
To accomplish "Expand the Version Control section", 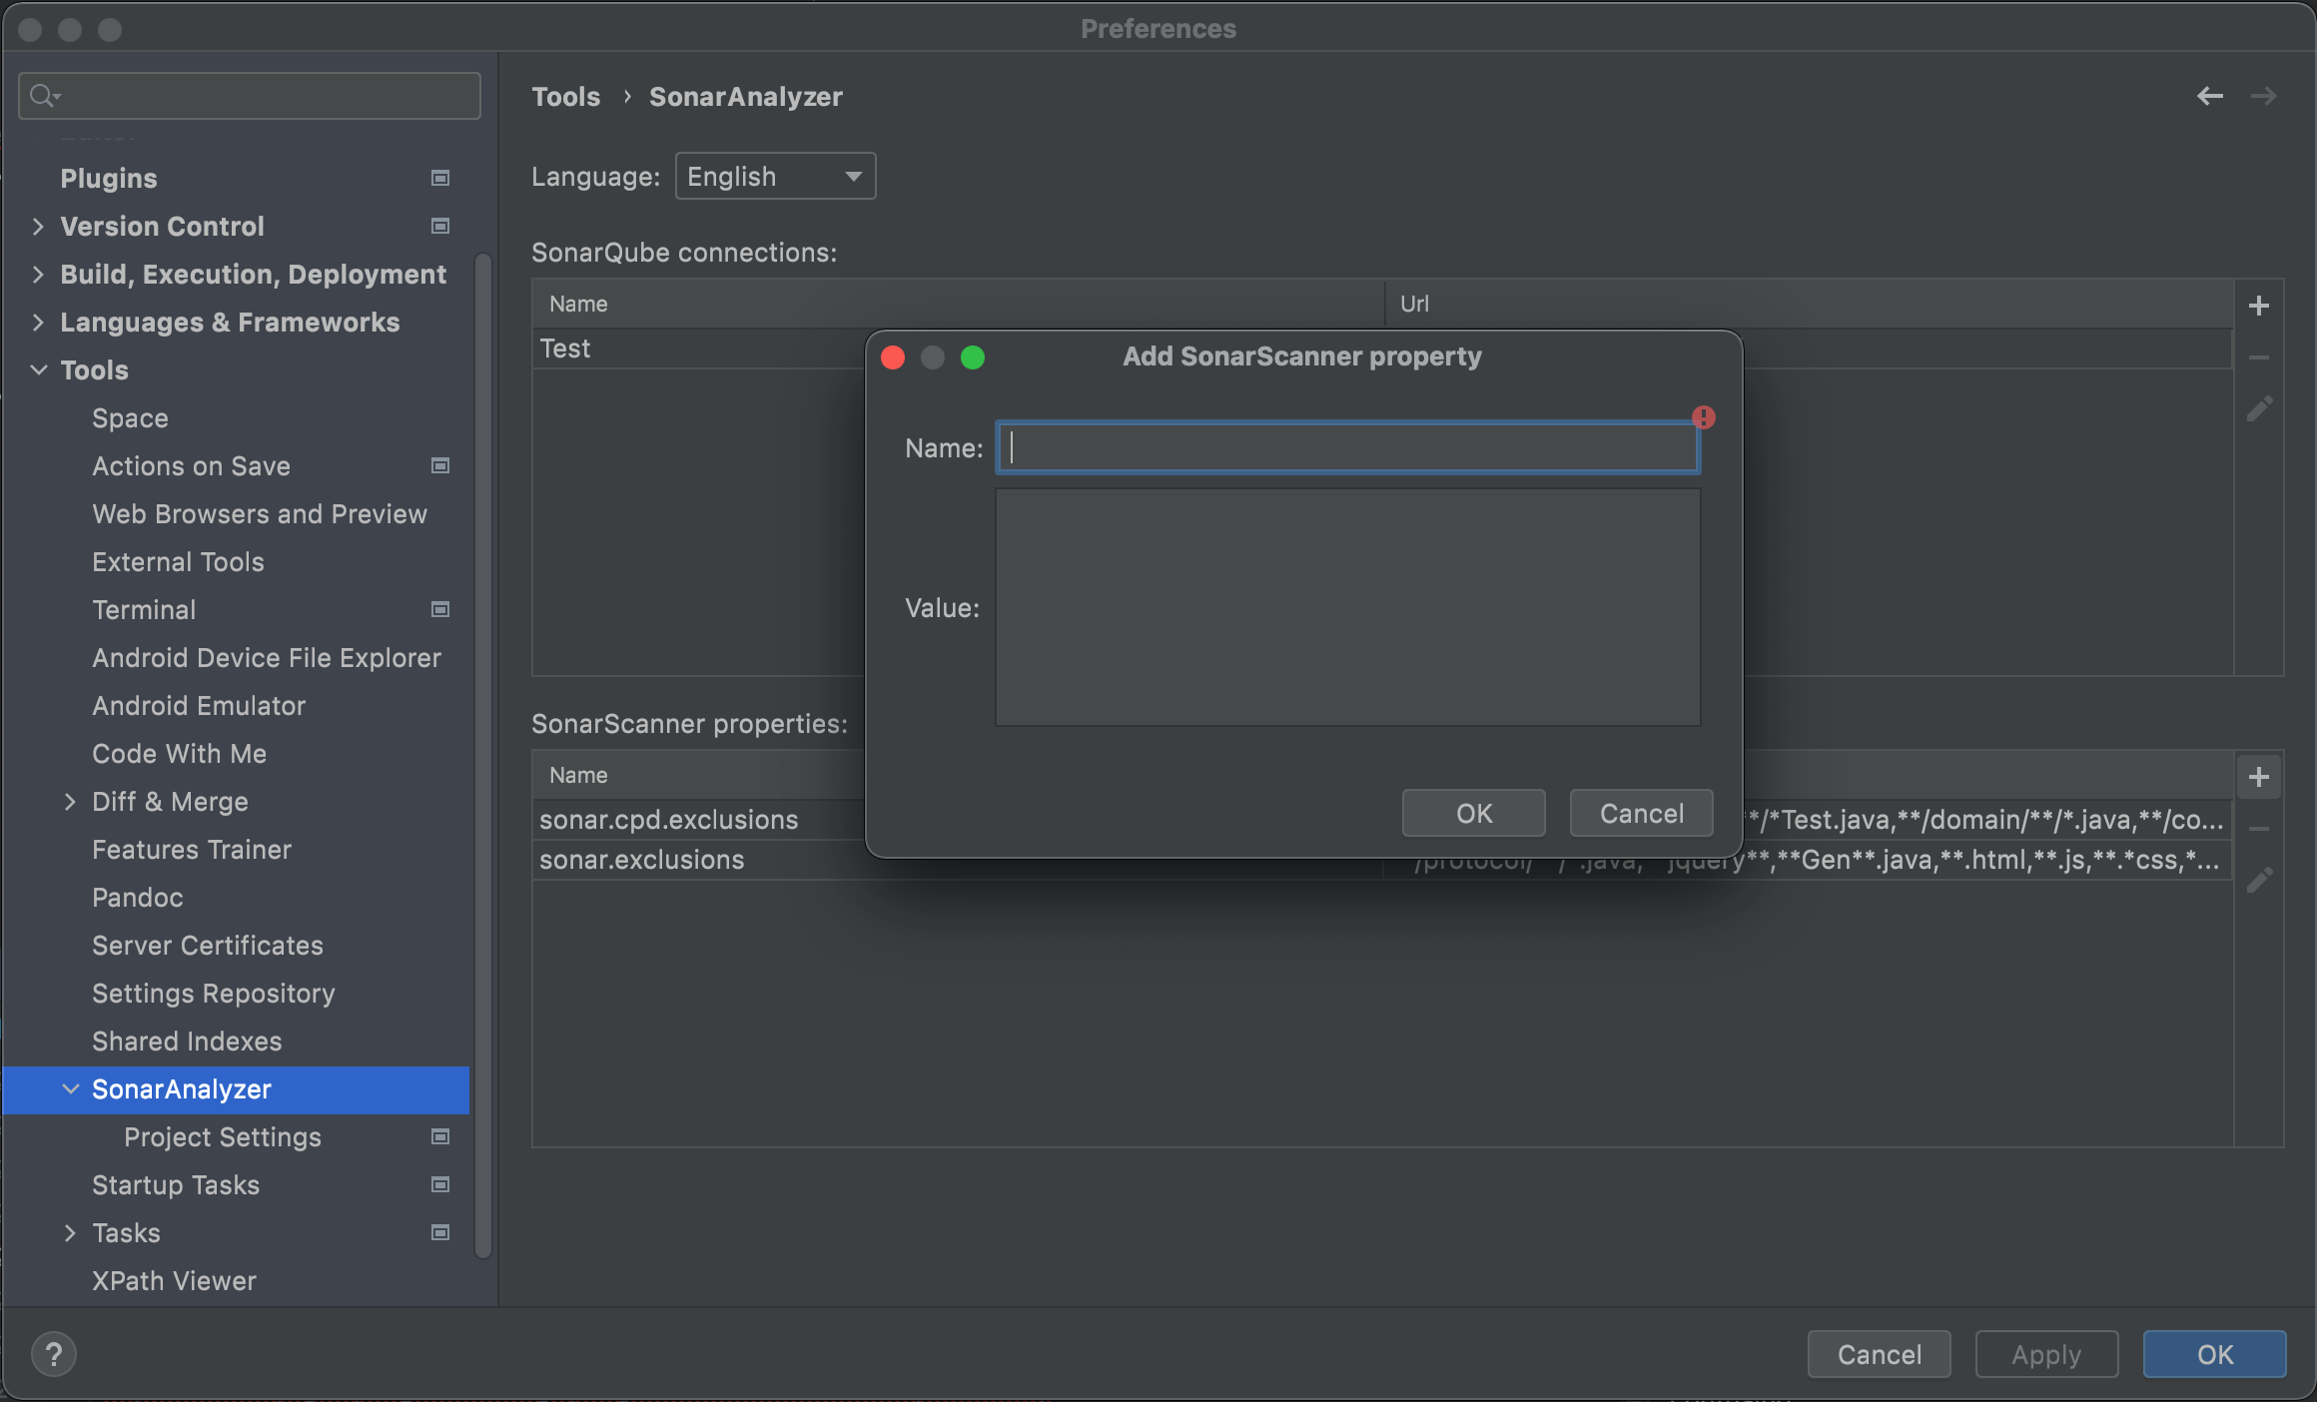I will pos(38,226).
